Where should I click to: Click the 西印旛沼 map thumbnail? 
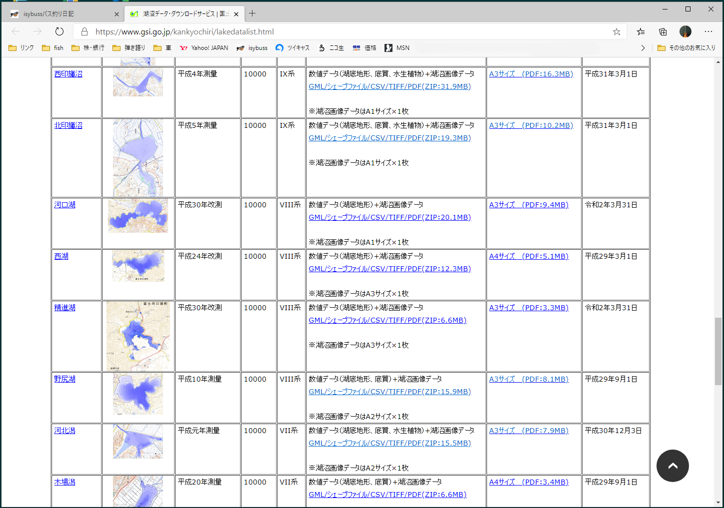138,82
